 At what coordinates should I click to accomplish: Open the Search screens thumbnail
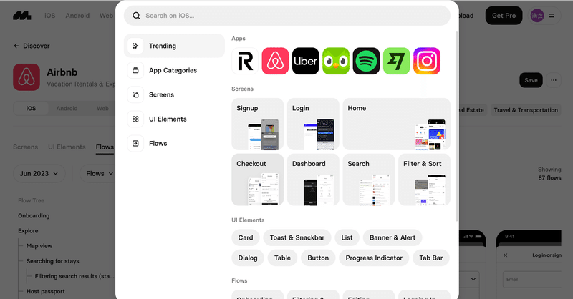click(369, 180)
